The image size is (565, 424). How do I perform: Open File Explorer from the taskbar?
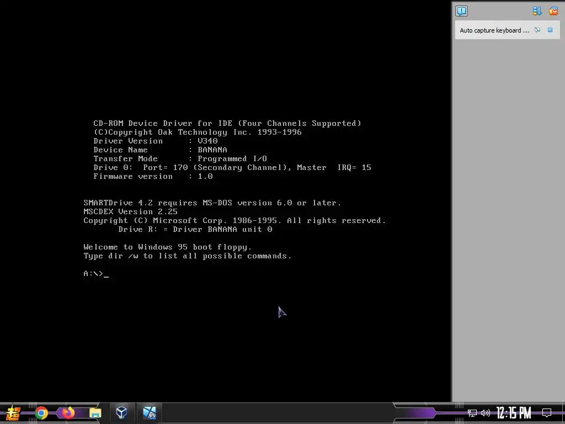95,413
